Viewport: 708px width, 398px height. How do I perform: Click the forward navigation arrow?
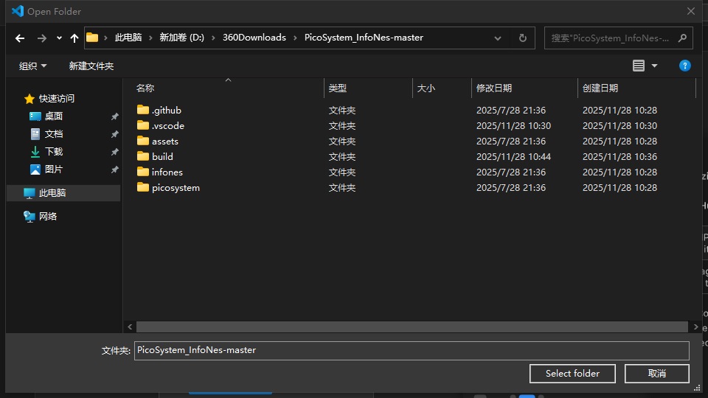(x=41, y=38)
